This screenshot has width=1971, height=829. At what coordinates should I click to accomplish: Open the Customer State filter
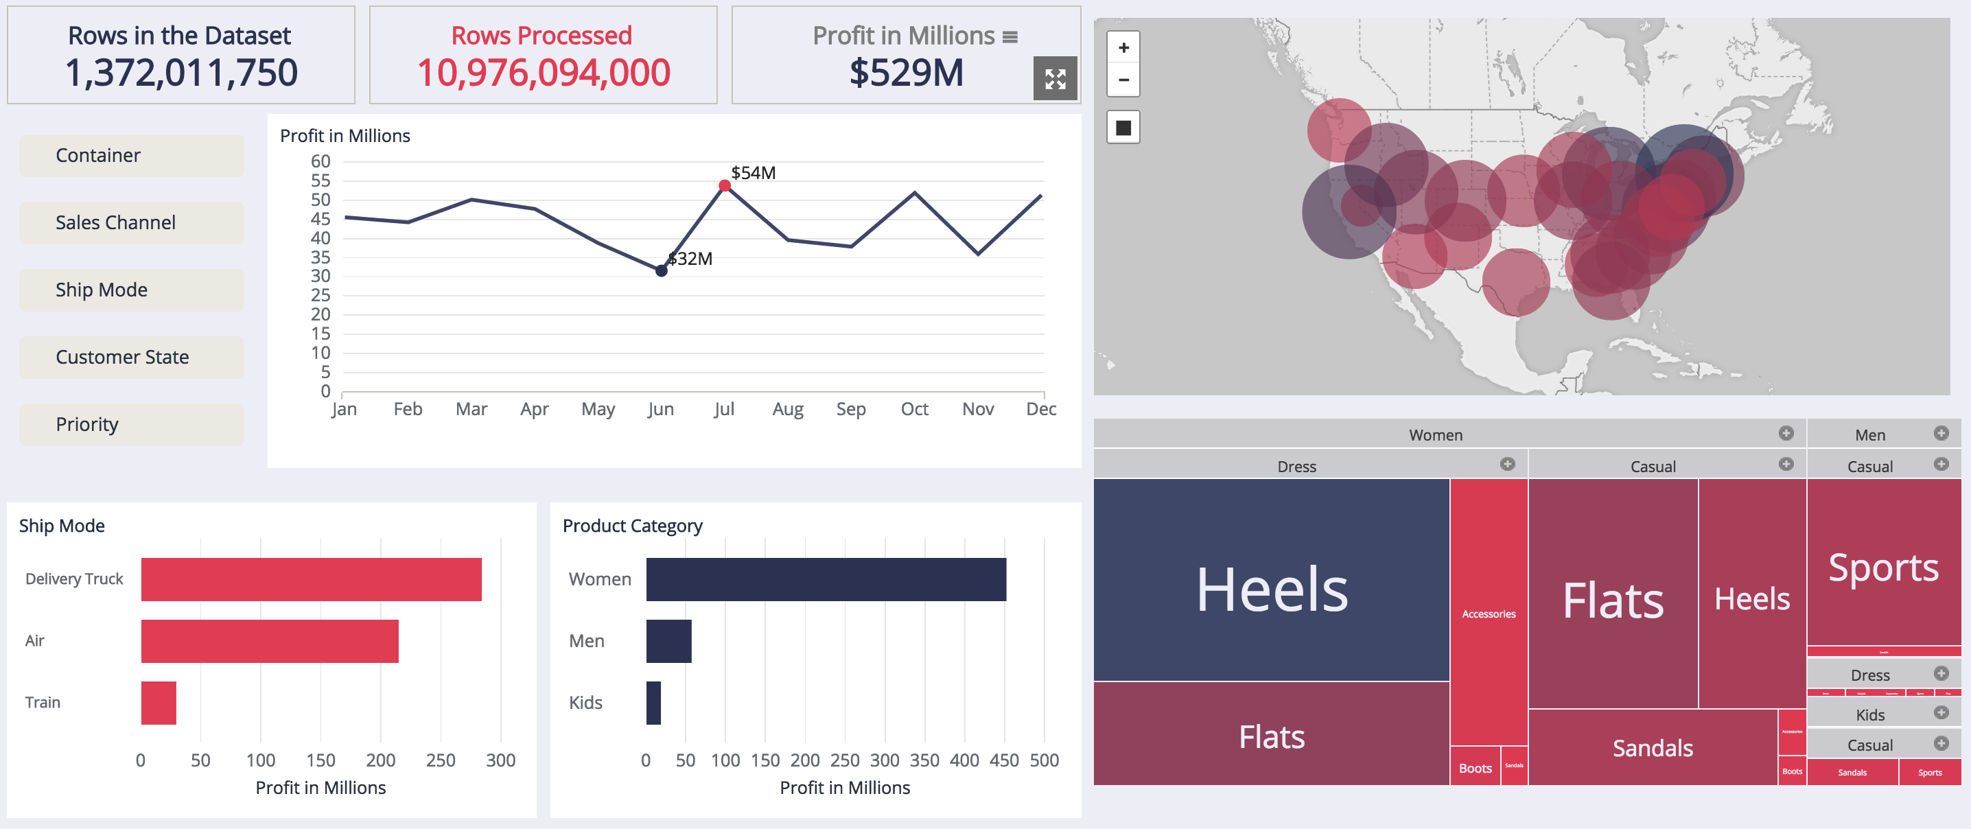pos(132,358)
